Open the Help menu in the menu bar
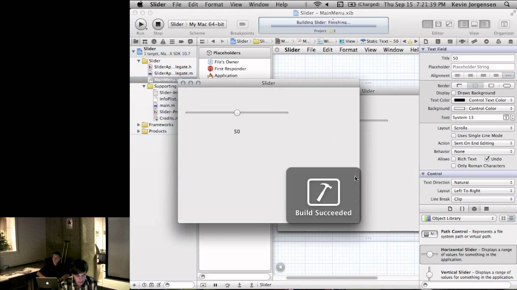Viewport: 517px width, 290px height. (x=282, y=4)
